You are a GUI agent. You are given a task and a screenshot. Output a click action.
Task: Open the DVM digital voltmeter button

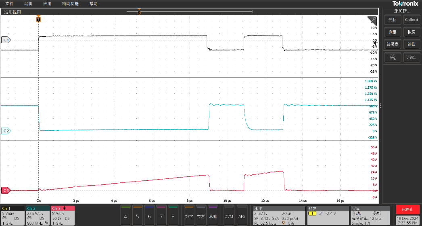tap(229, 217)
